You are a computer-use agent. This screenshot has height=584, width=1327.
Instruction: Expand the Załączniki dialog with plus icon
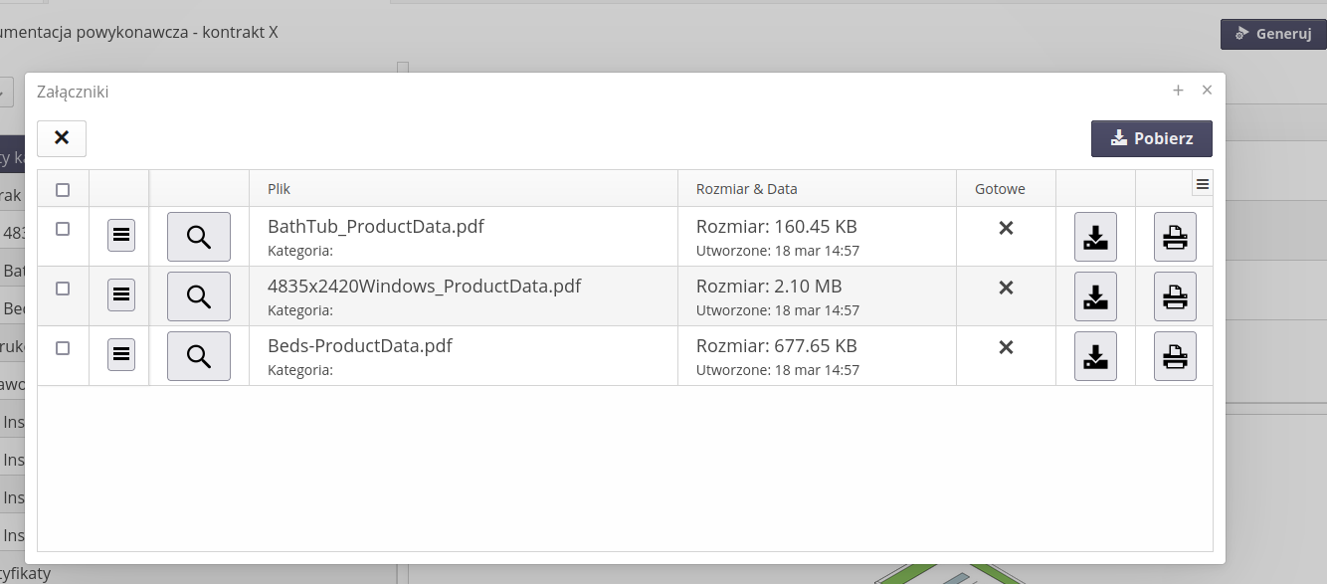1178,91
